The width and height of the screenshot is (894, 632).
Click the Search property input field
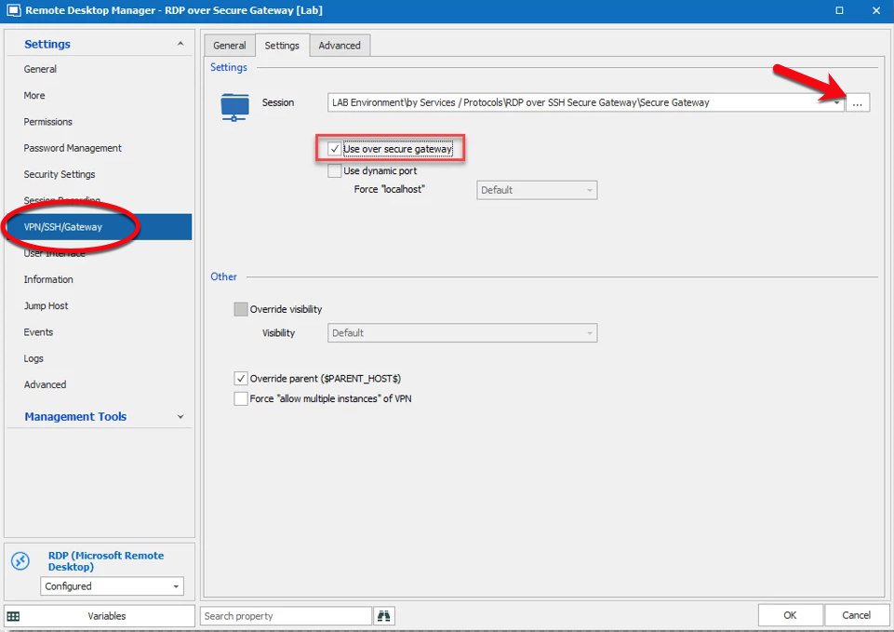286,616
